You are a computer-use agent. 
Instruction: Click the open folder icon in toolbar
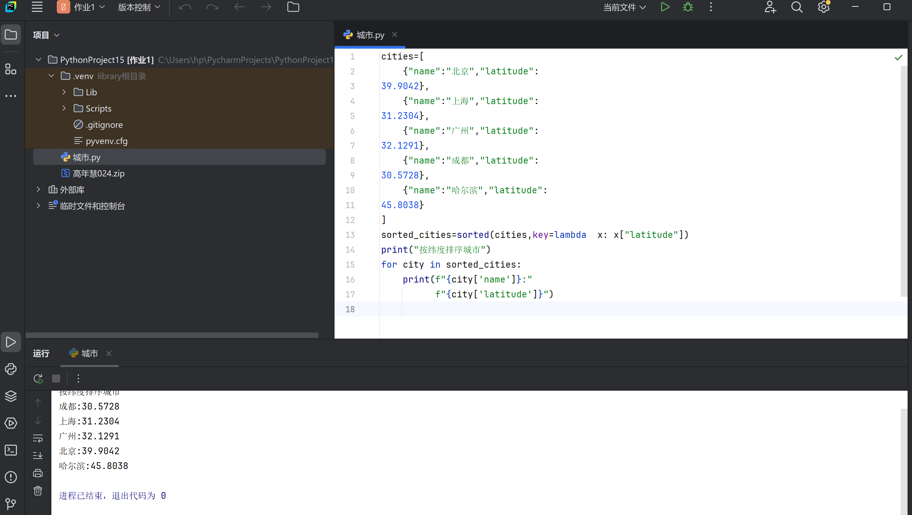pos(293,7)
